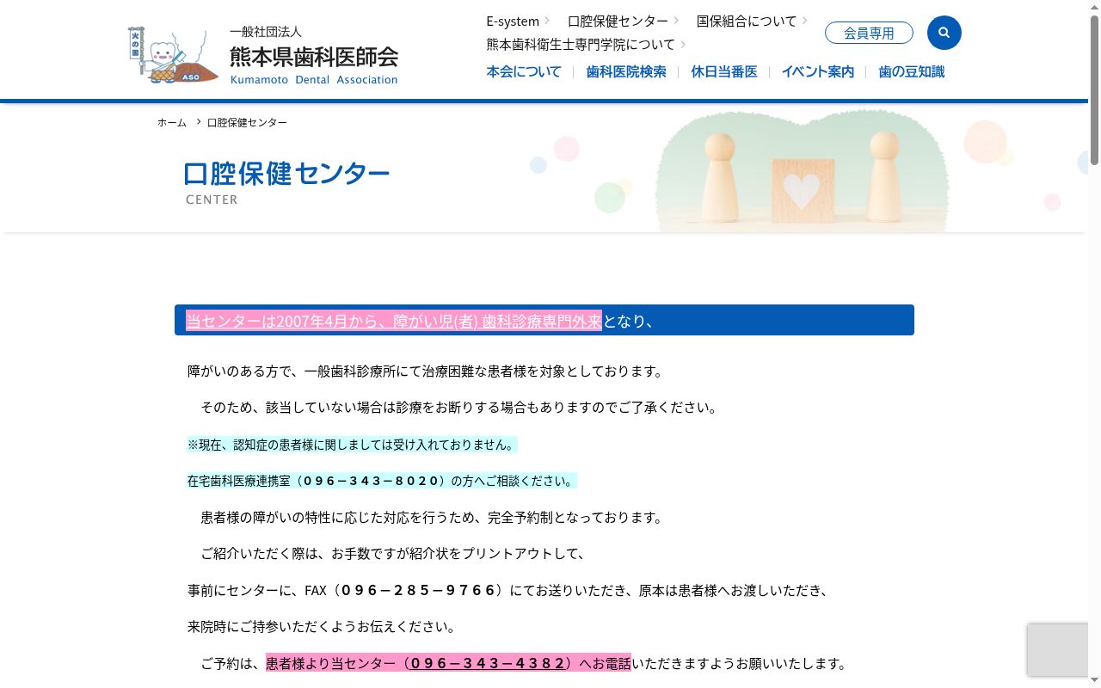Go to ホーム in the breadcrumb
The image size is (1101, 688).
[x=172, y=122]
